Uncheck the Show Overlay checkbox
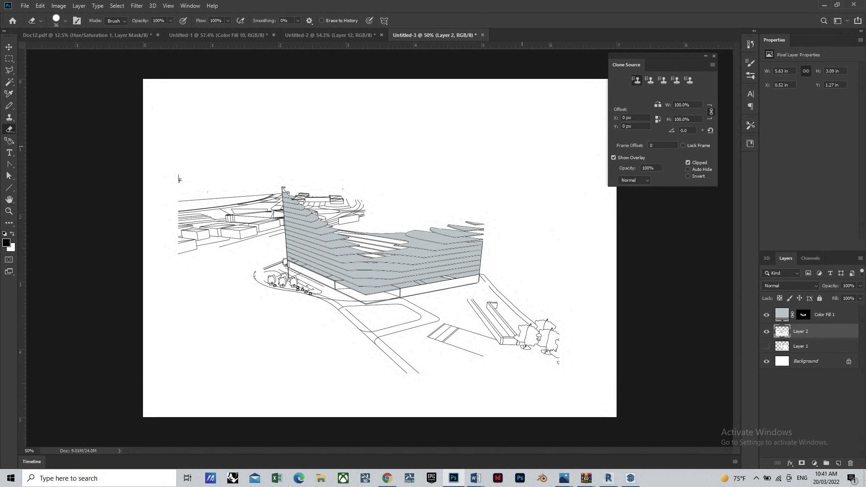Image resolution: width=866 pixels, height=487 pixels. [613, 158]
